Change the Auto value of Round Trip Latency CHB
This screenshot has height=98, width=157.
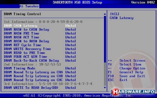coord(70,76)
